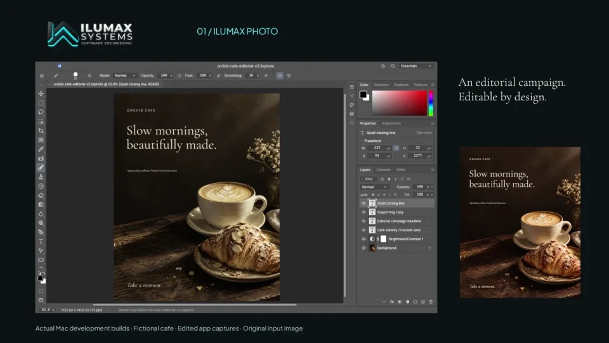Select the Move tool
Image resolution: width=609 pixels, height=343 pixels.
click(x=41, y=94)
